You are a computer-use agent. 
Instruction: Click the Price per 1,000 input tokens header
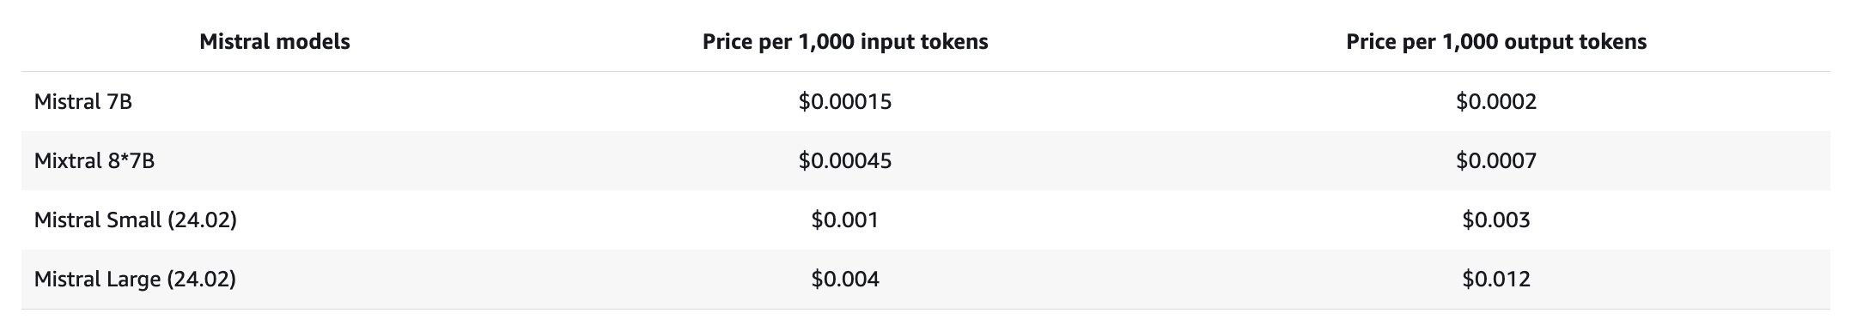tap(845, 42)
